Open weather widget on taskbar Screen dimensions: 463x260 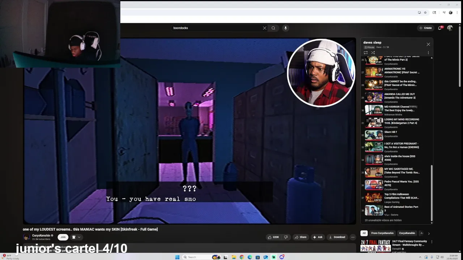tap(10, 257)
